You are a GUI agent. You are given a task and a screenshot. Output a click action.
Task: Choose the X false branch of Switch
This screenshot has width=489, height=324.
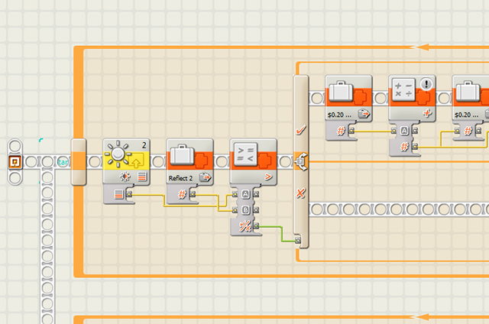pyautogui.click(x=300, y=193)
